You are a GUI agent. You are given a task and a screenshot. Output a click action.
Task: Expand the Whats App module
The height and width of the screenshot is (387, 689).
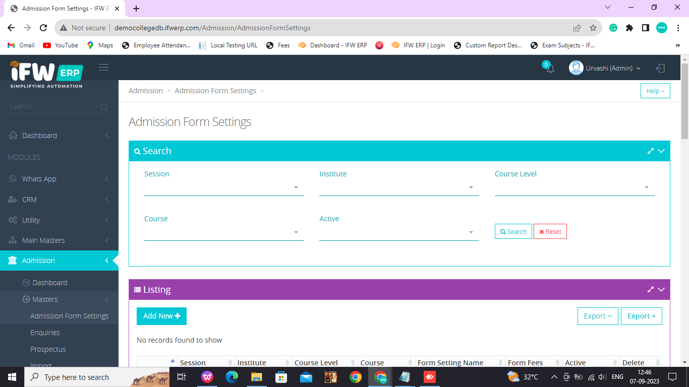pyautogui.click(x=59, y=179)
